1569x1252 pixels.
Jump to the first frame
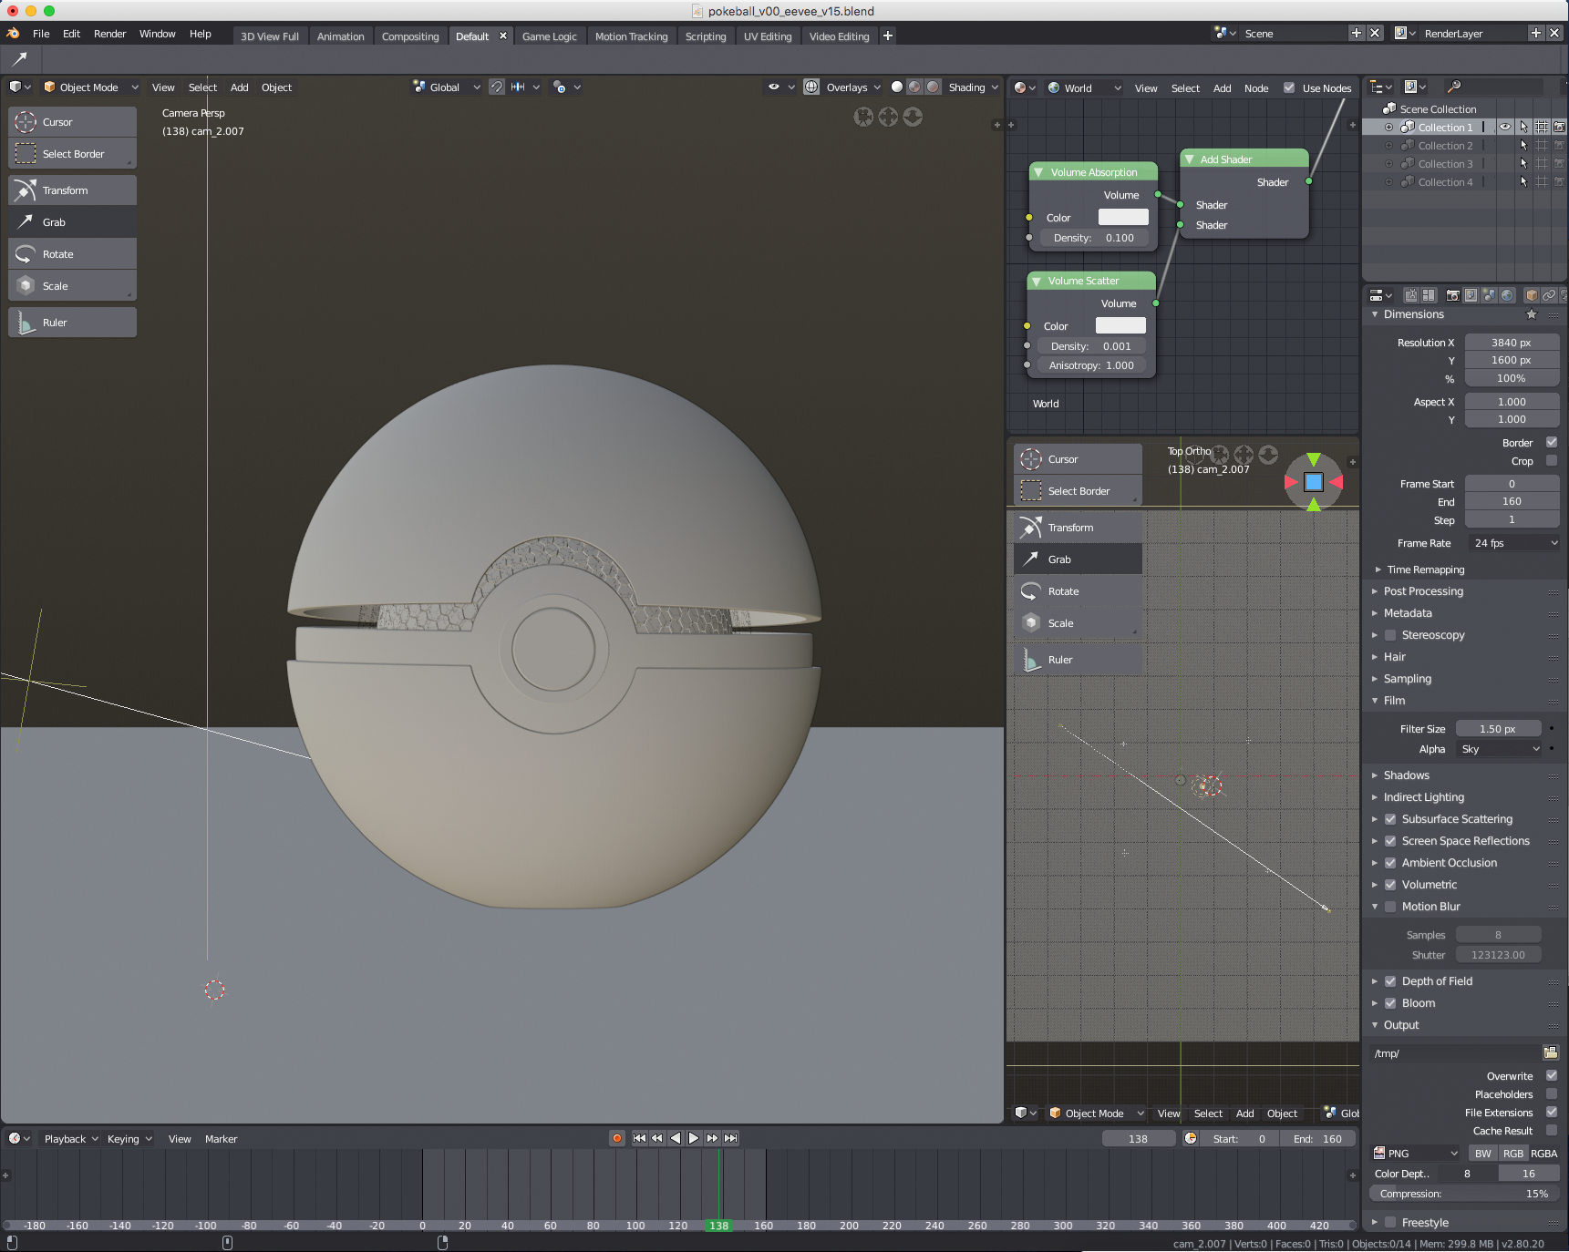(639, 1138)
